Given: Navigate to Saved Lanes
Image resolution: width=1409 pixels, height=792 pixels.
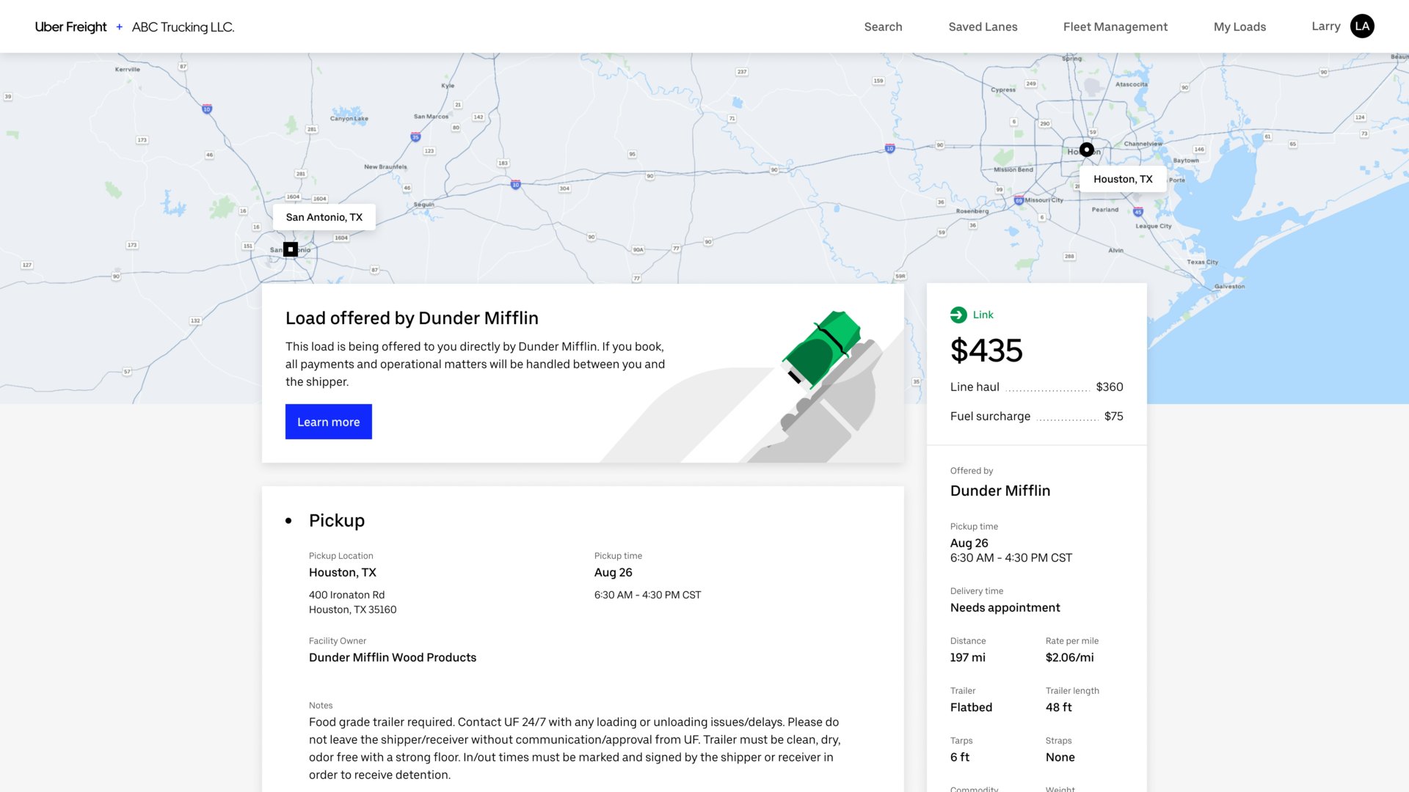Looking at the screenshot, I should click(983, 26).
